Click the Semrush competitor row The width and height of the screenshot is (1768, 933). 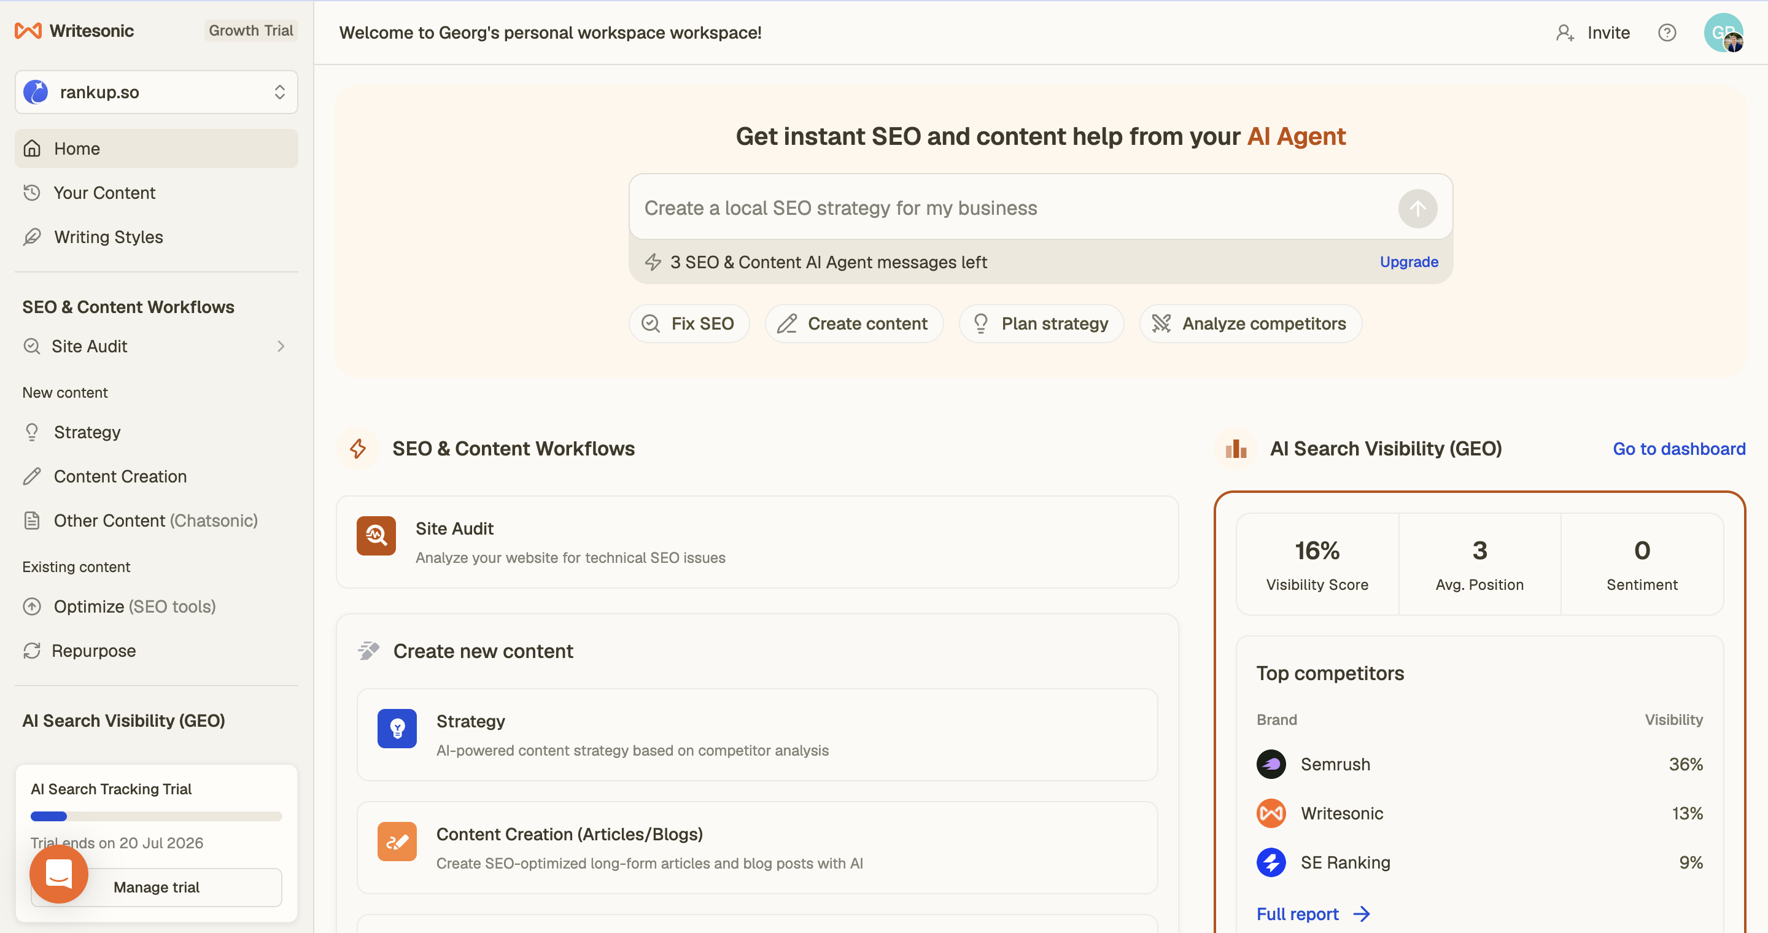tap(1479, 764)
